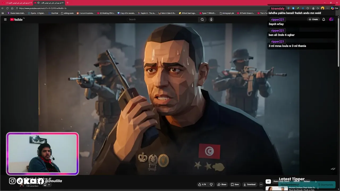Viewport: 340px width, 191px height.
Task: Open the bibliographi pfe bookmark folder
Action: click(227, 13)
